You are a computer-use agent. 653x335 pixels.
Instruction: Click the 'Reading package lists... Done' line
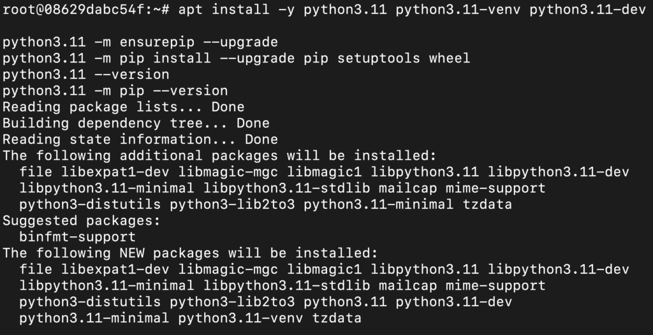pyautogui.click(x=123, y=107)
